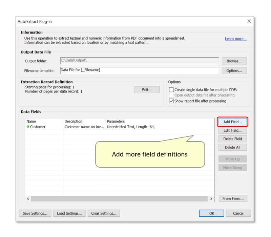Screen dimensions: 271x237
Task: Clear all saved settings
Action: pyautogui.click(x=103, y=213)
